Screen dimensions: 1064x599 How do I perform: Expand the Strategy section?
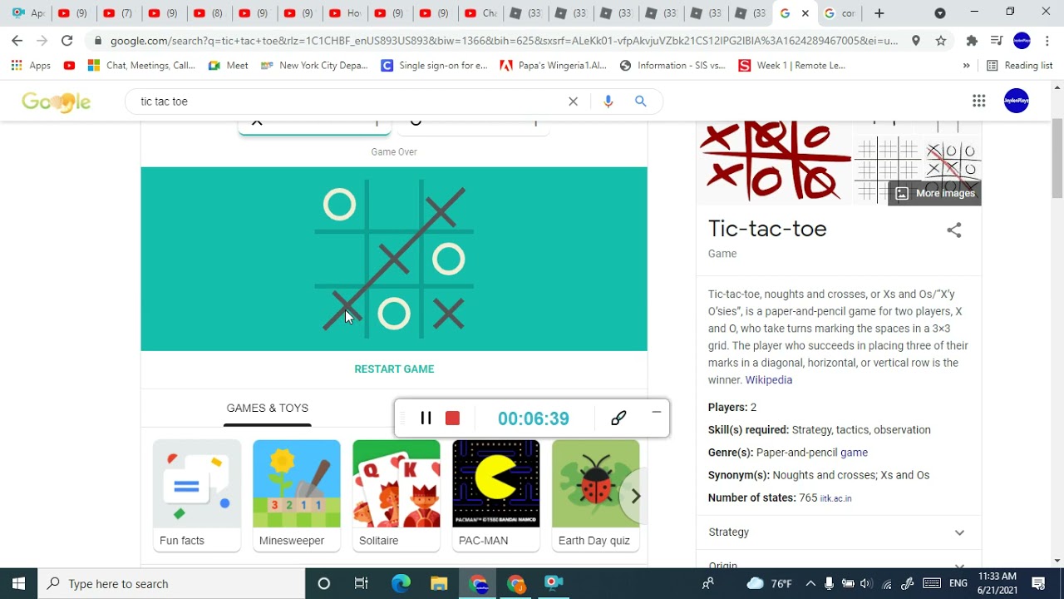click(x=839, y=532)
